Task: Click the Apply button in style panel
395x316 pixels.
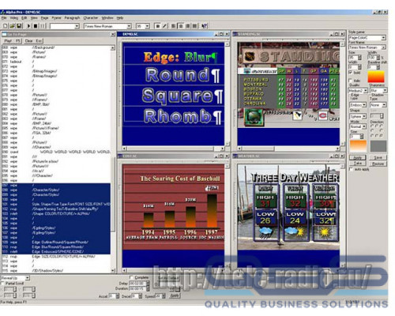Action: tap(357, 157)
